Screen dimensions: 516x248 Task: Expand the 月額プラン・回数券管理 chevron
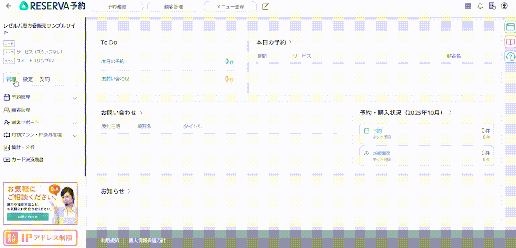click(75, 135)
